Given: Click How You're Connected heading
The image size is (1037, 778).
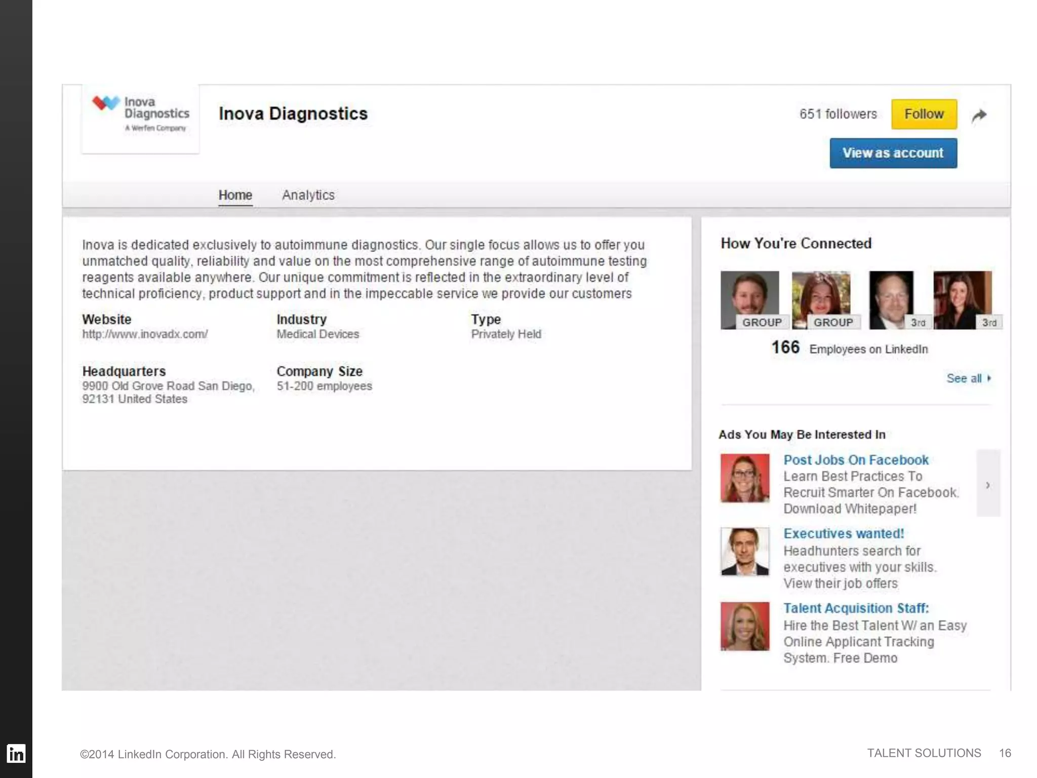Looking at the screenshot, I should (x=796, y=243).
